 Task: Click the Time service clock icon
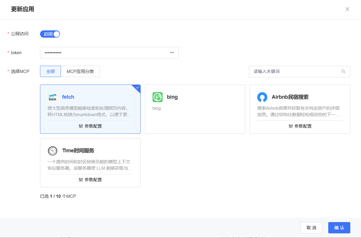pos(52,151)
